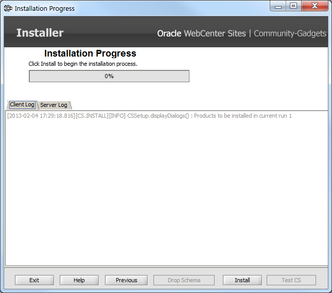Click the installer icon in the title bar
Image resolution: width=332 pixels, height=293 pixels.
8,8
